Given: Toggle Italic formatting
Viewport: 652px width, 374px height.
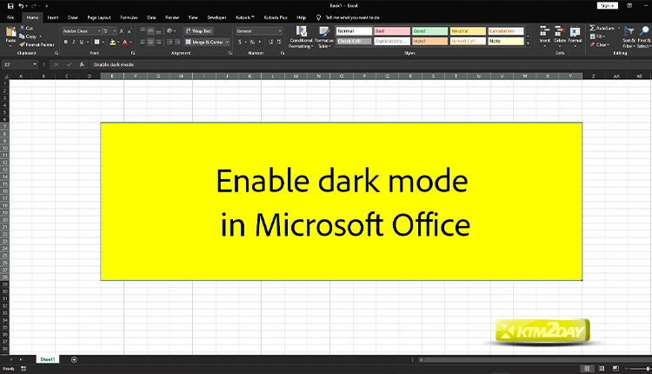Looking at the screenshot, I should (74, 42).
